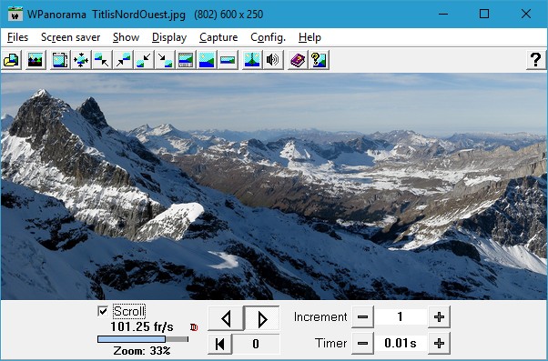
Task: Move window to the bottom-left corner icon
Action: click(x=144, y=60)
